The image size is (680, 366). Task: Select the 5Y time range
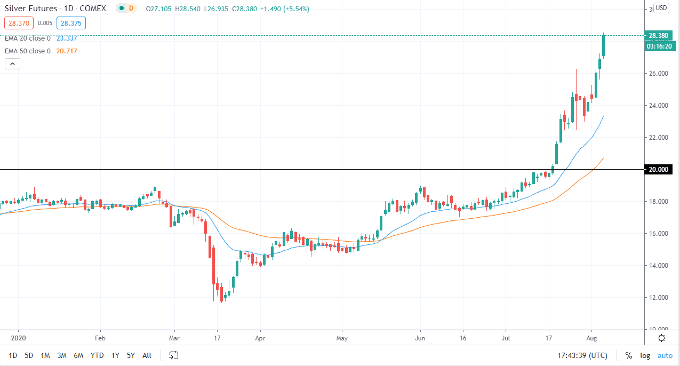[x=131, y=355]
